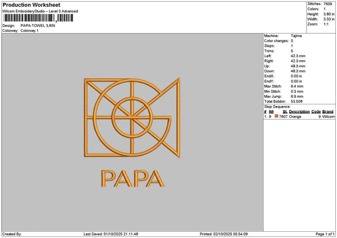This screenshot has width=337, height=238.
Task: Click the Stop Sequence heading
Action: tap(277, 107)
